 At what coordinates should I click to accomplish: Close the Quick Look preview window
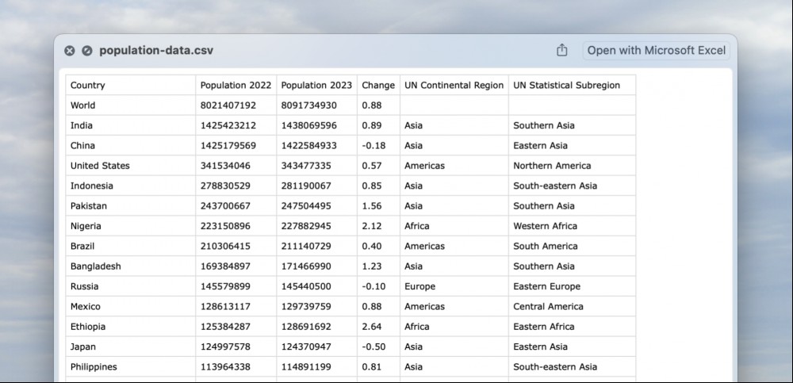click(x=70, y=51)
